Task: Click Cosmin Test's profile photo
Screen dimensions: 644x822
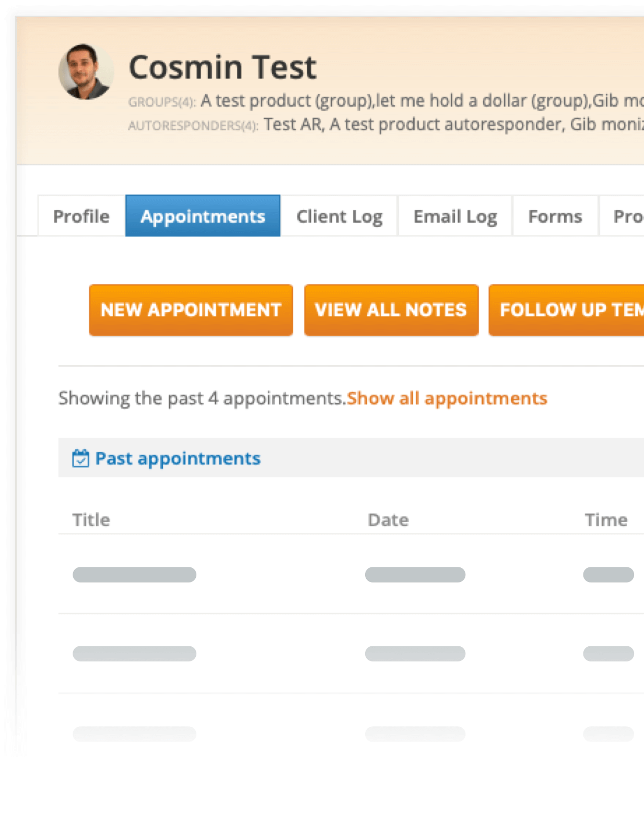Action: click(x=86, y=72)
